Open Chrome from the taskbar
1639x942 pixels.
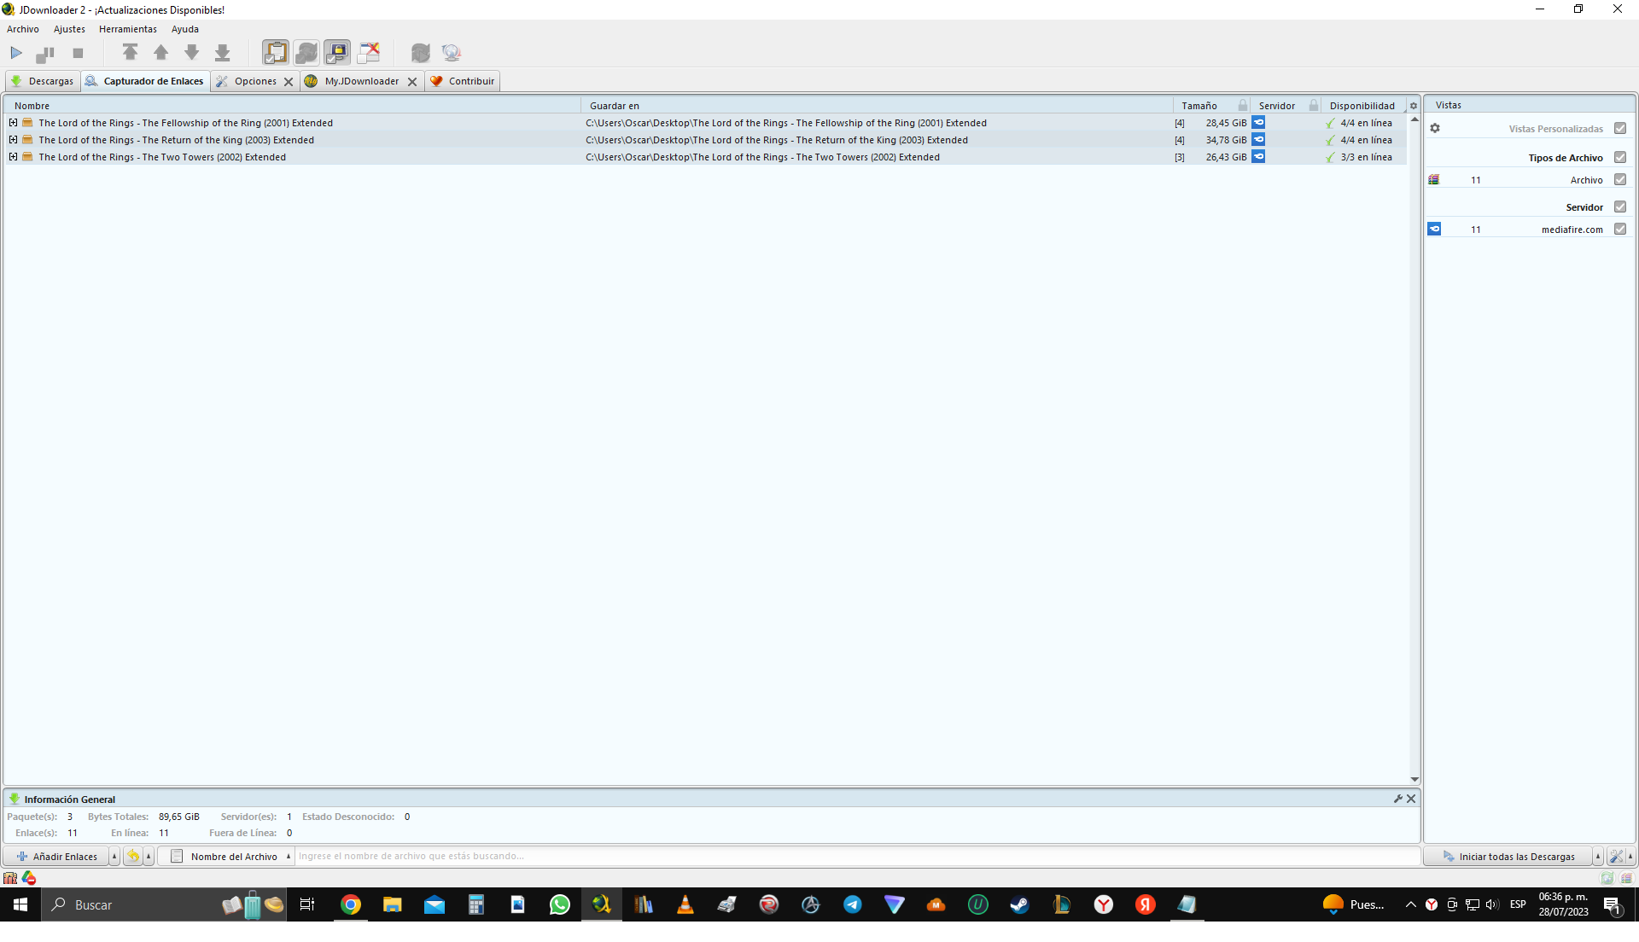(x=351, y=905)
